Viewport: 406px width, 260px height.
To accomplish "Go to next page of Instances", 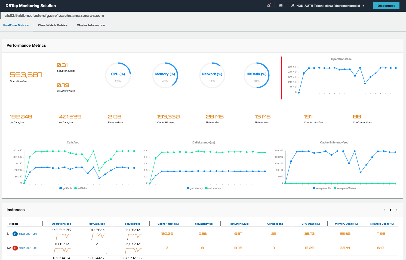I will click(x=396, y=210).
